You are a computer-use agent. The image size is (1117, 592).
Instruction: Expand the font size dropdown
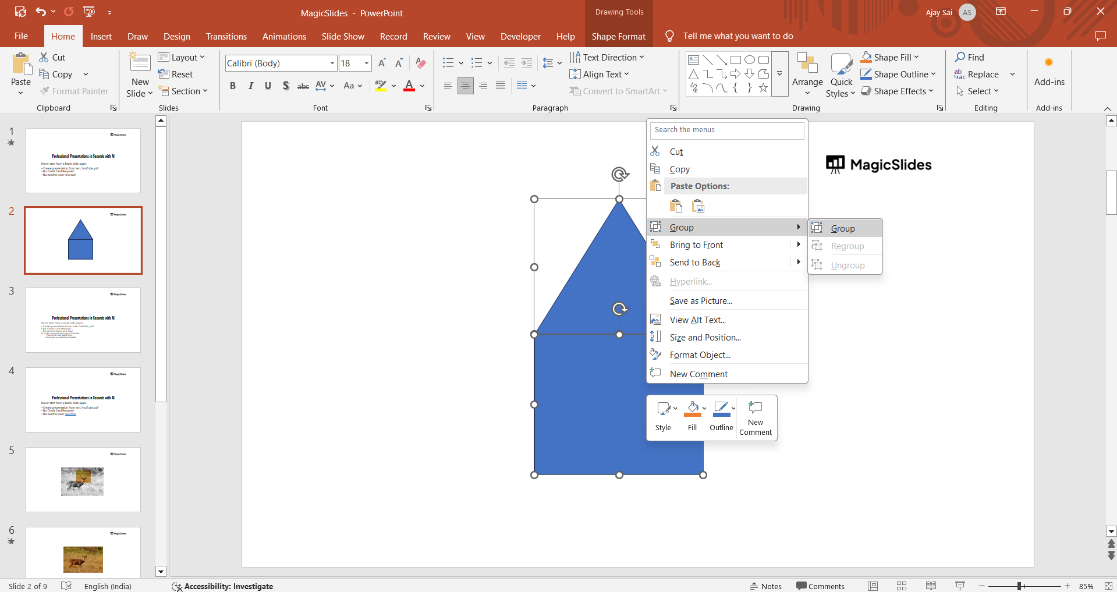click(x=367, y=63)
